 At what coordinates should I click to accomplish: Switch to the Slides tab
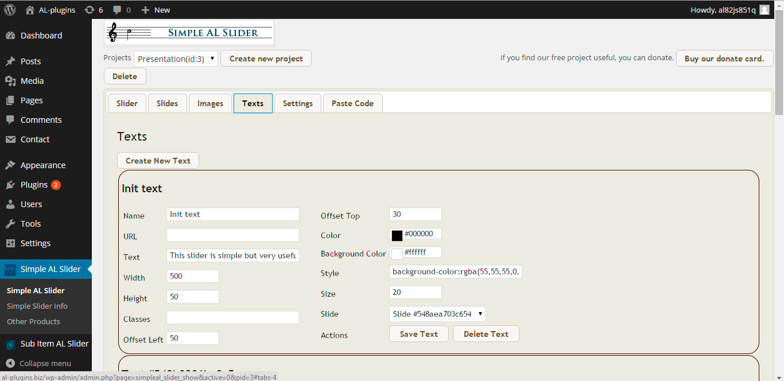click(x=167, y=103)
